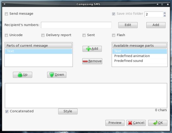This screenshot has width=172, height=133.
Task: Click the red X Cancel button
Action: point(136,123)
